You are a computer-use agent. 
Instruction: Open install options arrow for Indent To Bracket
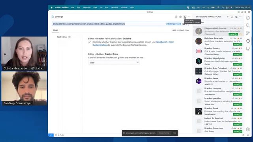click(x=241, y=124)
